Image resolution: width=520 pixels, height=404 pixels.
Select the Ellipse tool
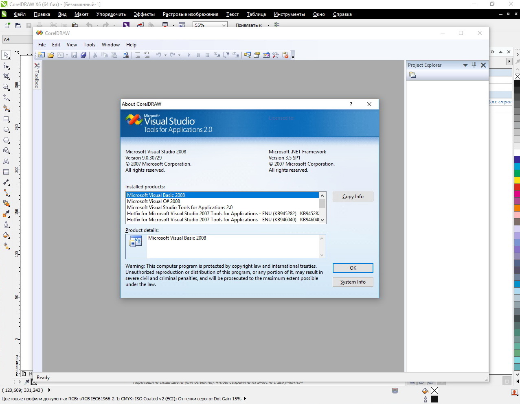(6, 130)
